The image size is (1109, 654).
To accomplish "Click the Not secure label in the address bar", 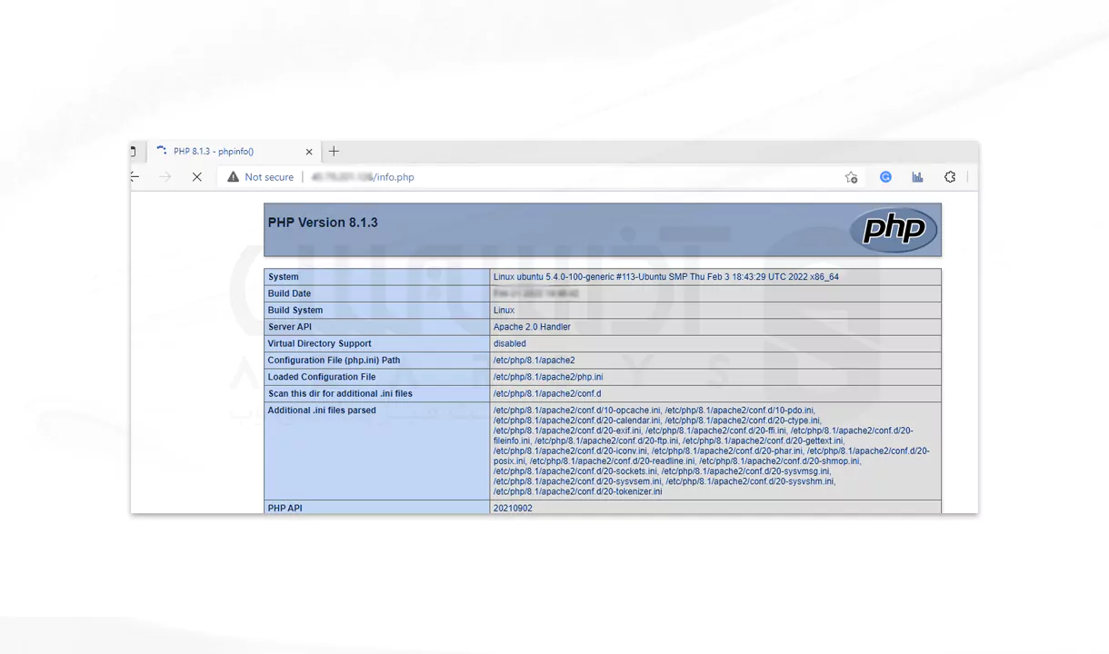I will [269, 177].
